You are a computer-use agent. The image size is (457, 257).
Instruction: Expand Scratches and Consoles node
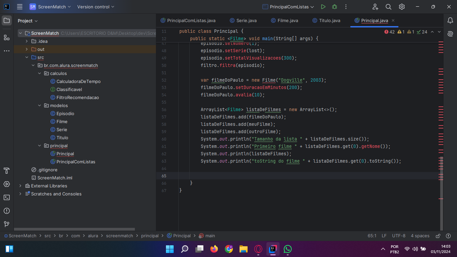pos(20,194)
